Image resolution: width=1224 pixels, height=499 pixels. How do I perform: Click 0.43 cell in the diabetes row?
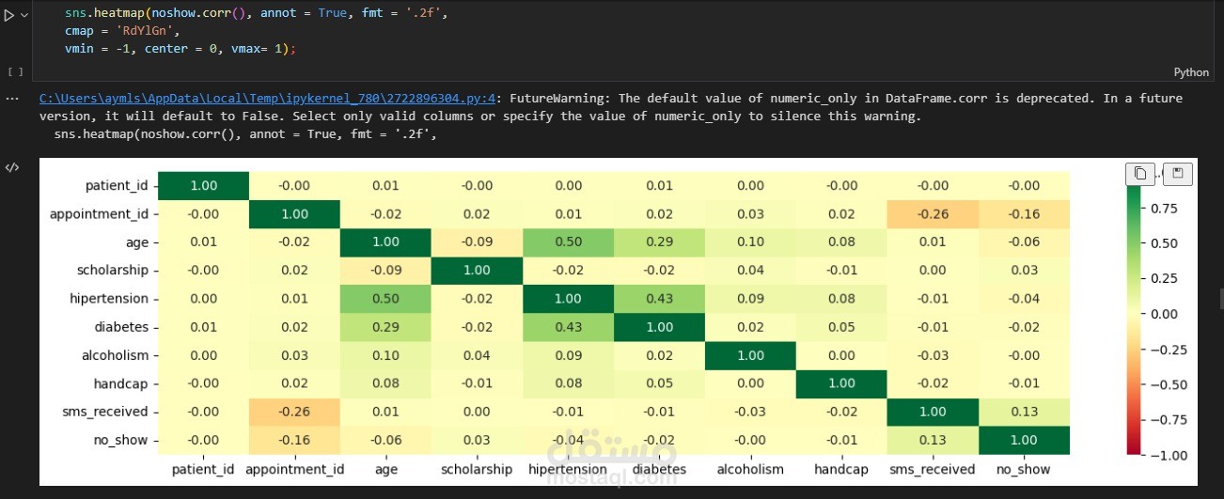(x=568, y=327)
